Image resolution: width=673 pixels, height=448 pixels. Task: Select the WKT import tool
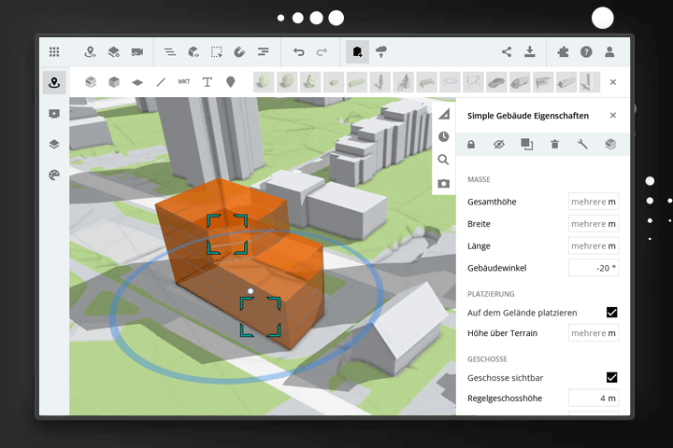(x=183, y=82)
